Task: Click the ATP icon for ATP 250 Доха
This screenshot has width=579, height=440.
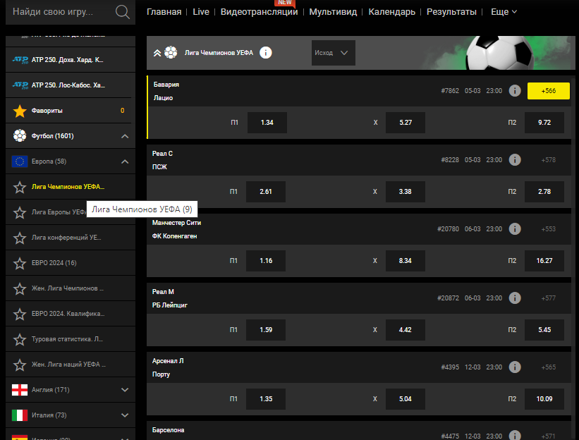Action: [x=20, y=59]
